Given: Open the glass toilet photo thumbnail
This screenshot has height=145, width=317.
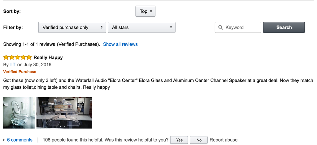Looking at the screenshot, I should (19, 113).
